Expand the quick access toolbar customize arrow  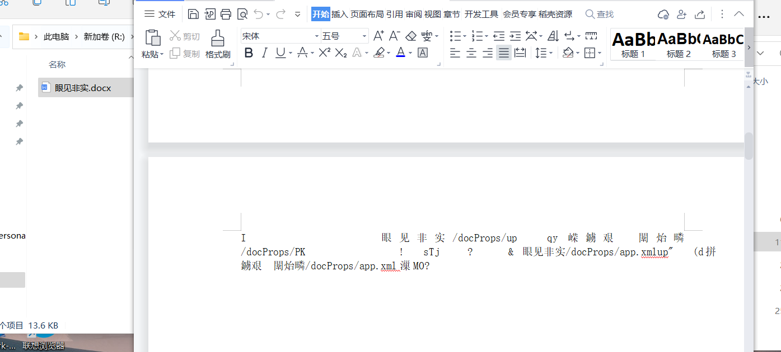click(297, 14)
